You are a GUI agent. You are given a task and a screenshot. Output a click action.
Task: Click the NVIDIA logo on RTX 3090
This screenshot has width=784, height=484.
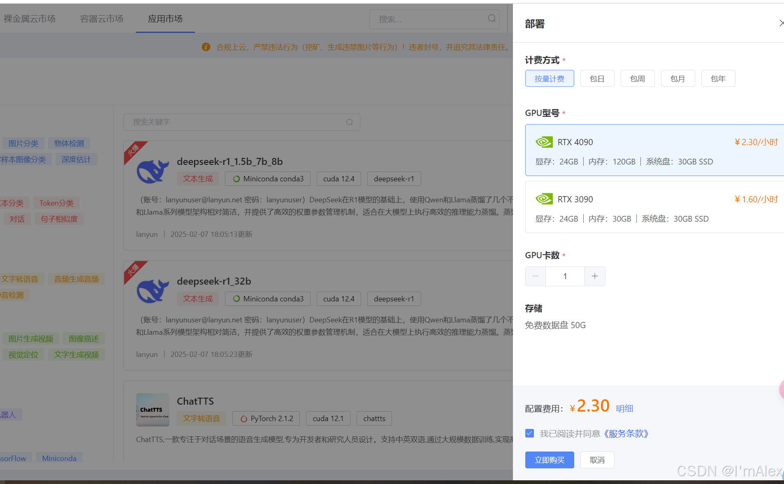pos(544,199)
